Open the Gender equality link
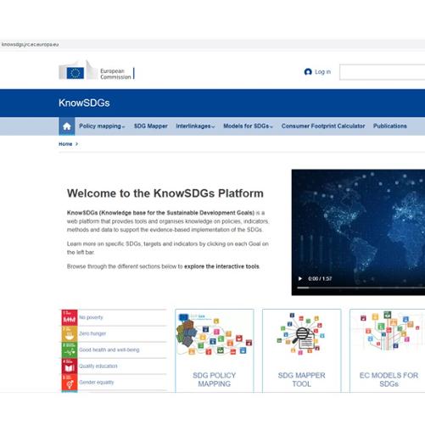The width and height of the screenshot is (425, 425). click(97, 383)
